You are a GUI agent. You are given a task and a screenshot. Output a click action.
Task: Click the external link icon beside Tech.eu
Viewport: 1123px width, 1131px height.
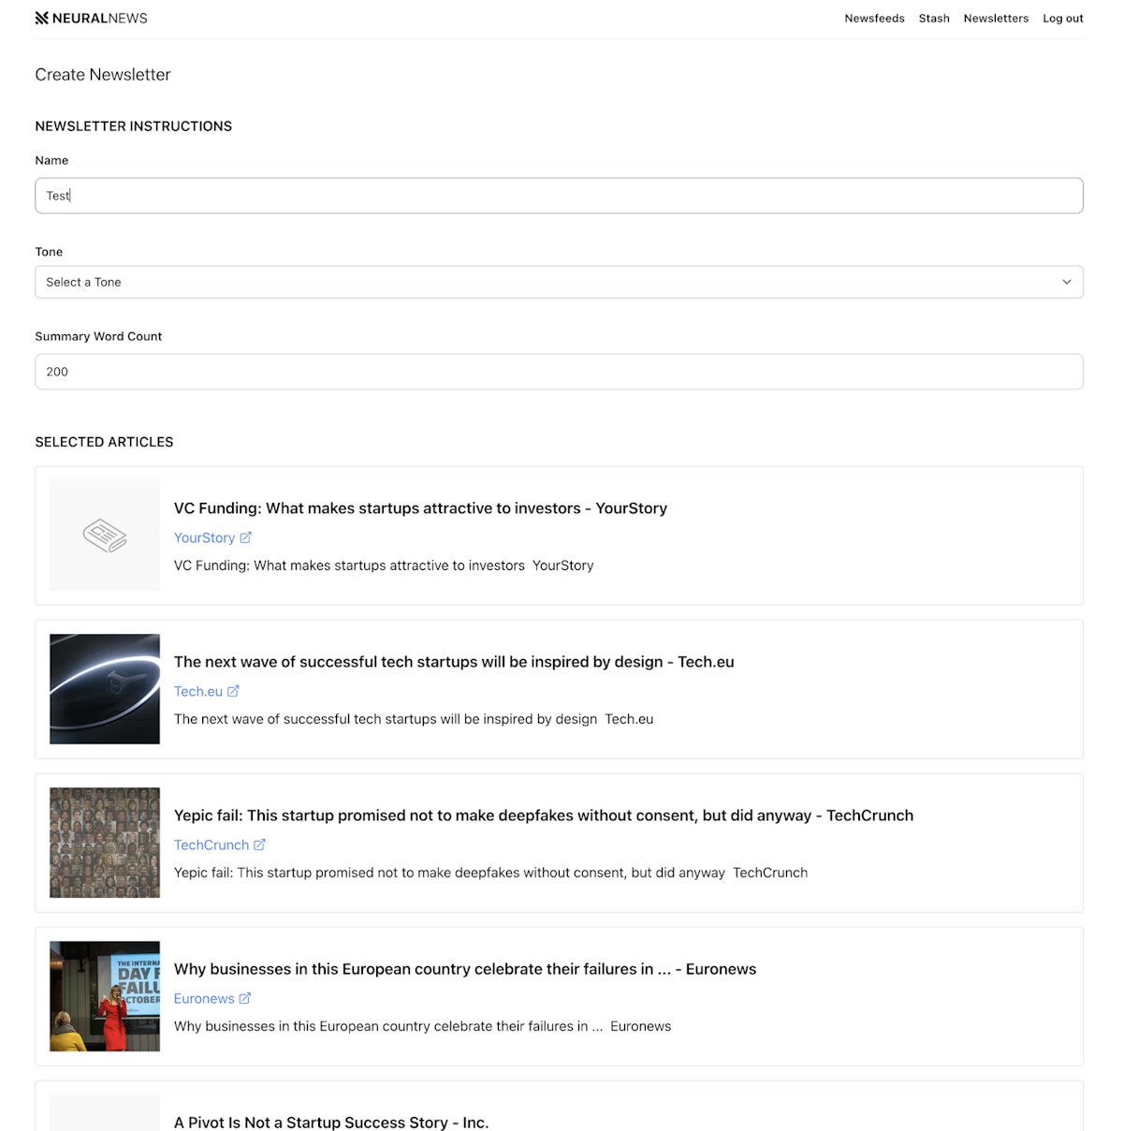[234, 691]
